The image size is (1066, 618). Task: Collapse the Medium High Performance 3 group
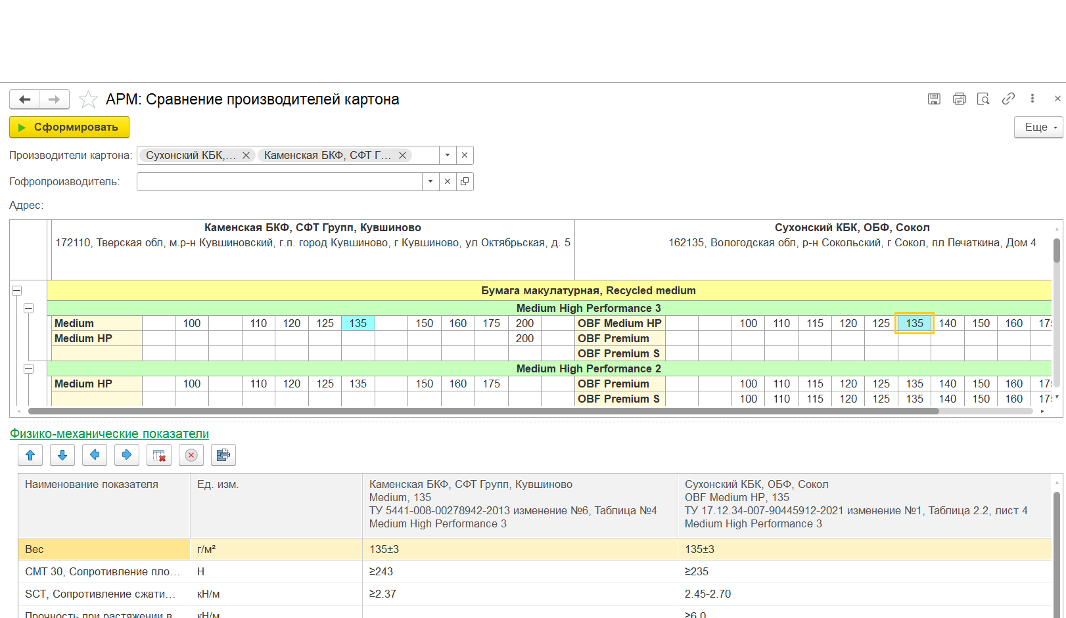click(29, 308)
